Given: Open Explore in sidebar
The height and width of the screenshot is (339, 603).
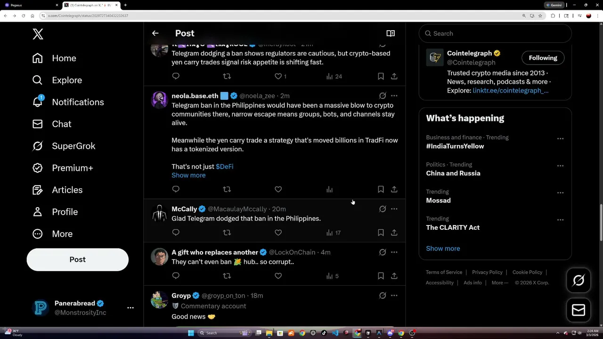Looking at the screenshot, I should pos(57,80).
